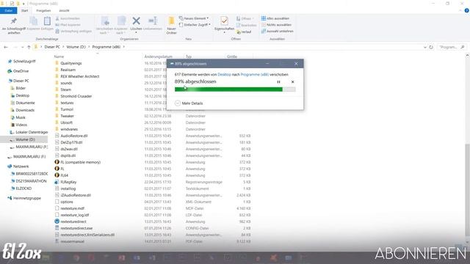The height and width of the screenshot is (264, 470).
Task: Click Volume (D:) in breadcrumb
Action: [x=76, y=47]
